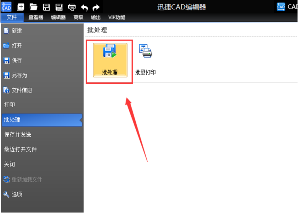This screenshot has height=213, width=298.
Task: Click the 文件信息 label in sidebar
Action: (22, 90)
